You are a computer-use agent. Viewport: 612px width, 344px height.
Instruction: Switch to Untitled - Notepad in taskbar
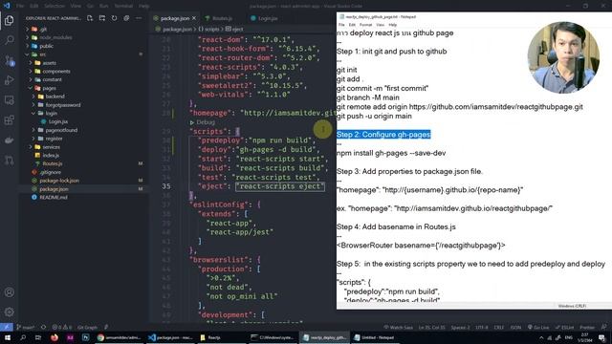(x=374, y=337)
